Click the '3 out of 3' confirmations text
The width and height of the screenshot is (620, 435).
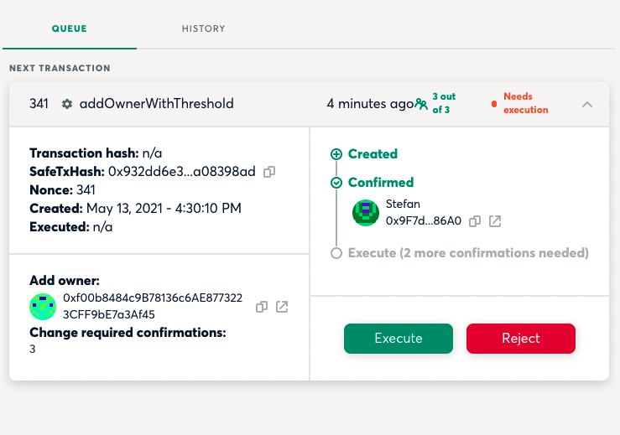coord(444,103)
